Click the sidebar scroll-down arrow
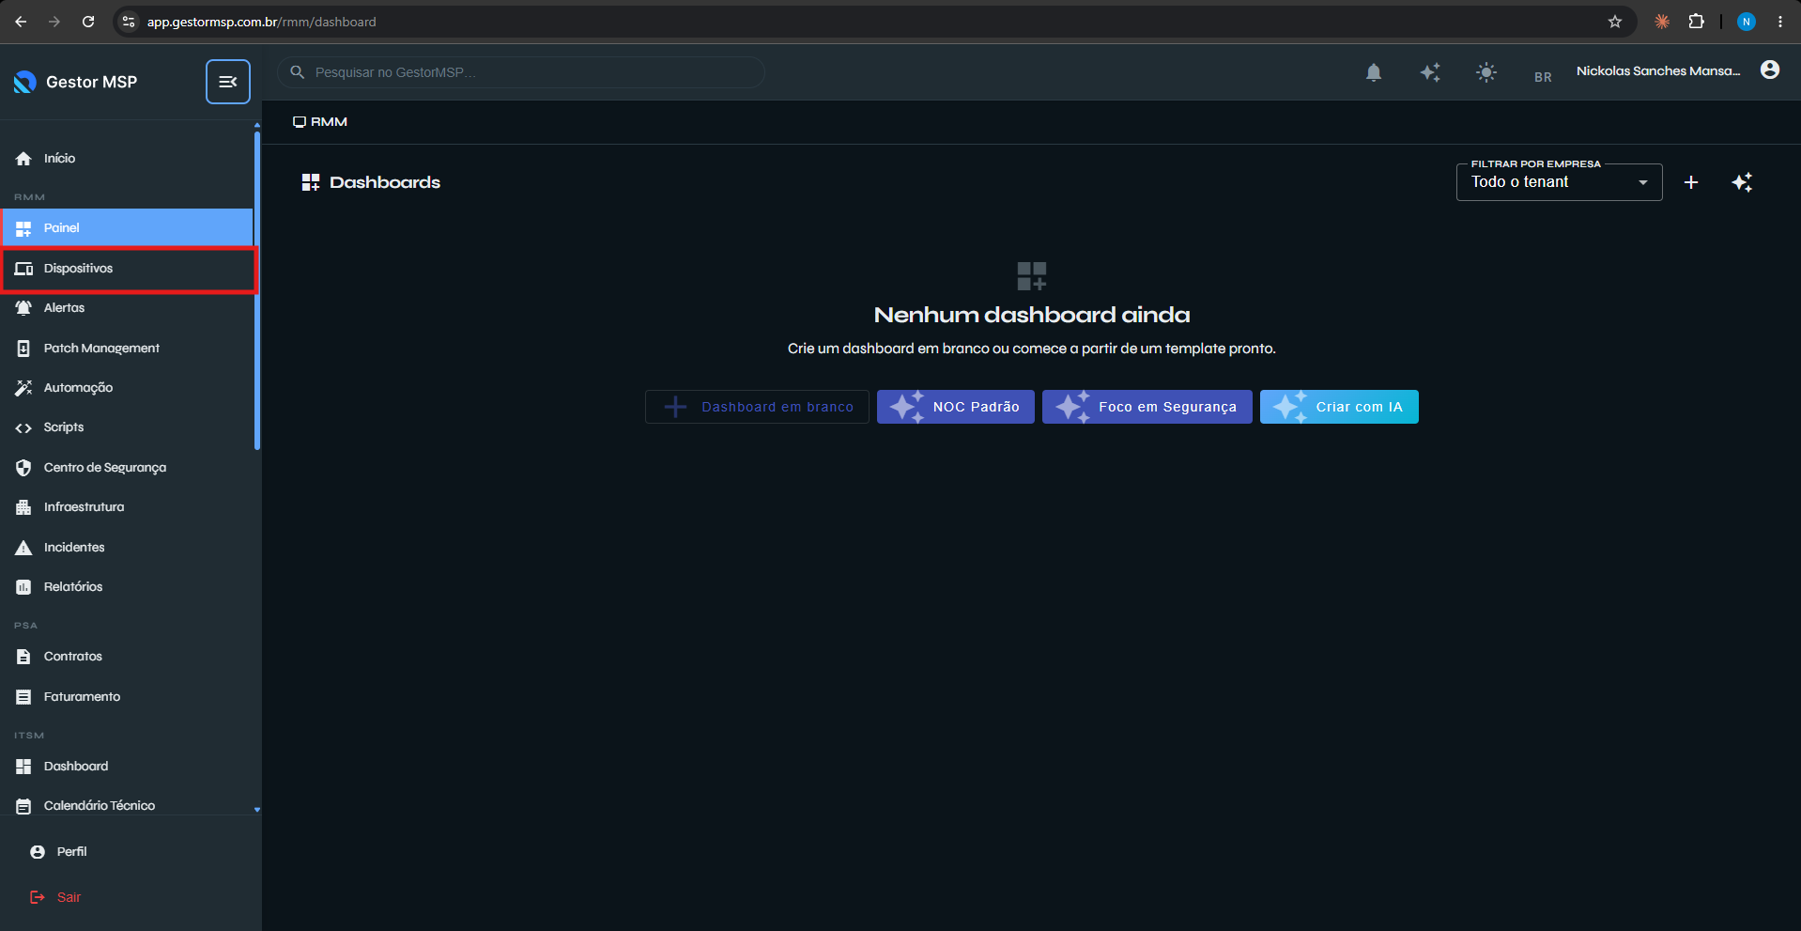The width and height of the screenshot is (1801, 931). tap(257, 810)
